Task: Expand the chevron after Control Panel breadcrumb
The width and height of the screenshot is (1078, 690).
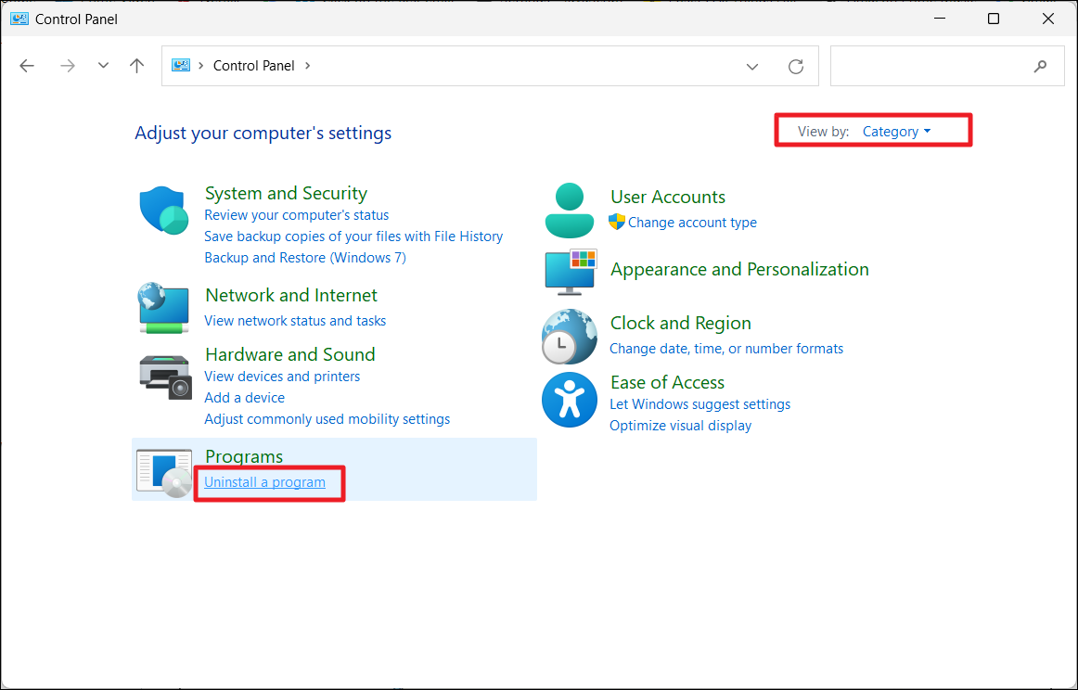Action: [308, 66]
